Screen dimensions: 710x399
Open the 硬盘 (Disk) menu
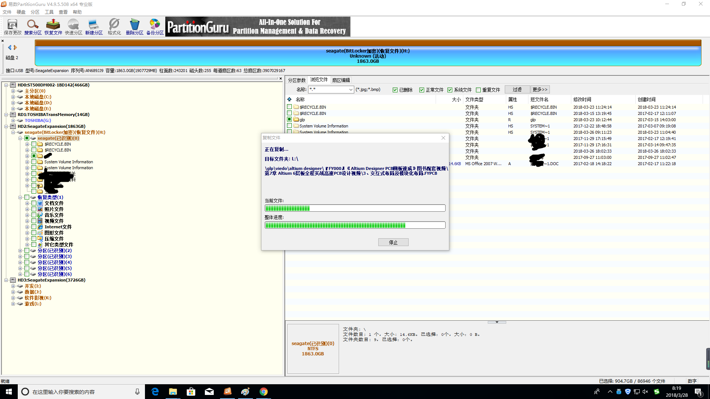click(21, 12)
